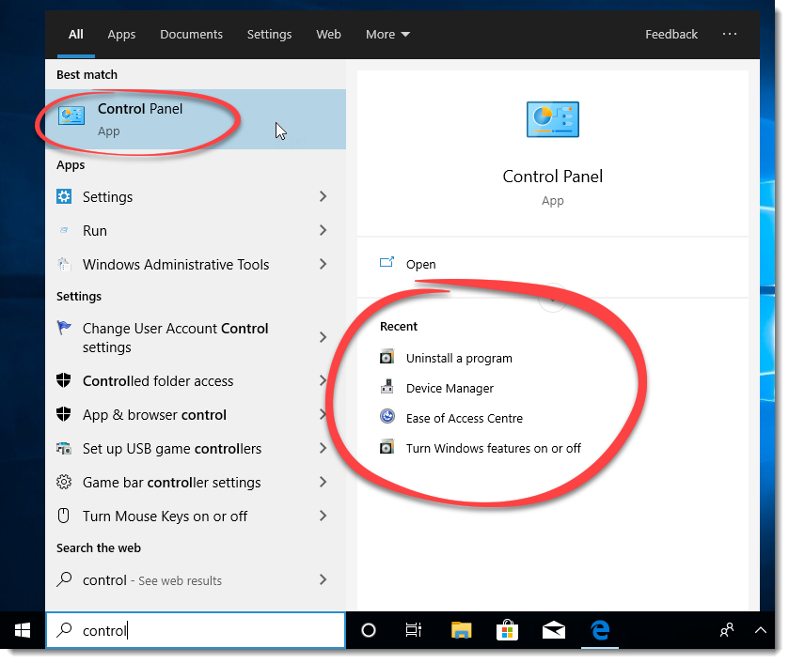Select Uninstall a program
This screenshot has height=663, width=789.
pyautogui.click(x=459, y=358)
